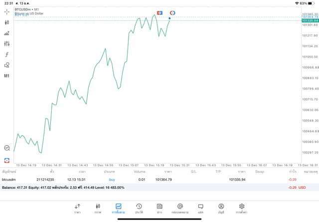
Task: Open the การตั้งค่า (Settings) gear tab
Action: point(242,208)
